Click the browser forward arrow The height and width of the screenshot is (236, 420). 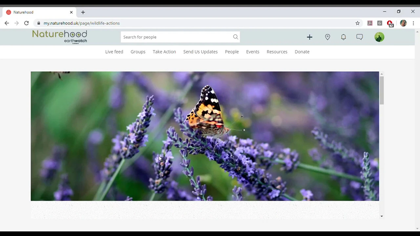16,23
